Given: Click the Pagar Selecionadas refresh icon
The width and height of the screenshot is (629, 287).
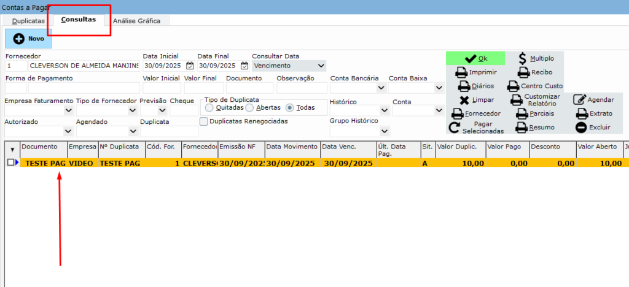Looking at the screenshot, I should [455, 128].
